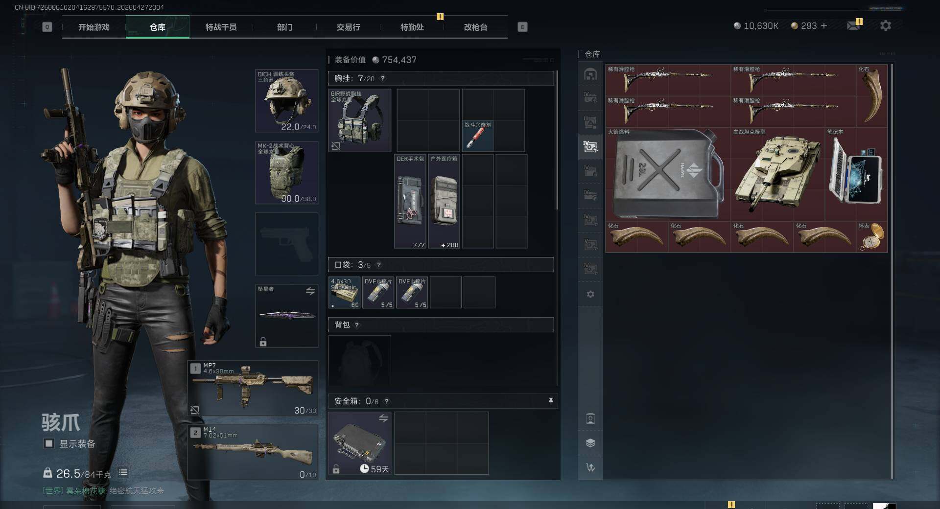Switch to the 特战干员 tab
This screenshot has height=509, width=940.
click(221, 27)
